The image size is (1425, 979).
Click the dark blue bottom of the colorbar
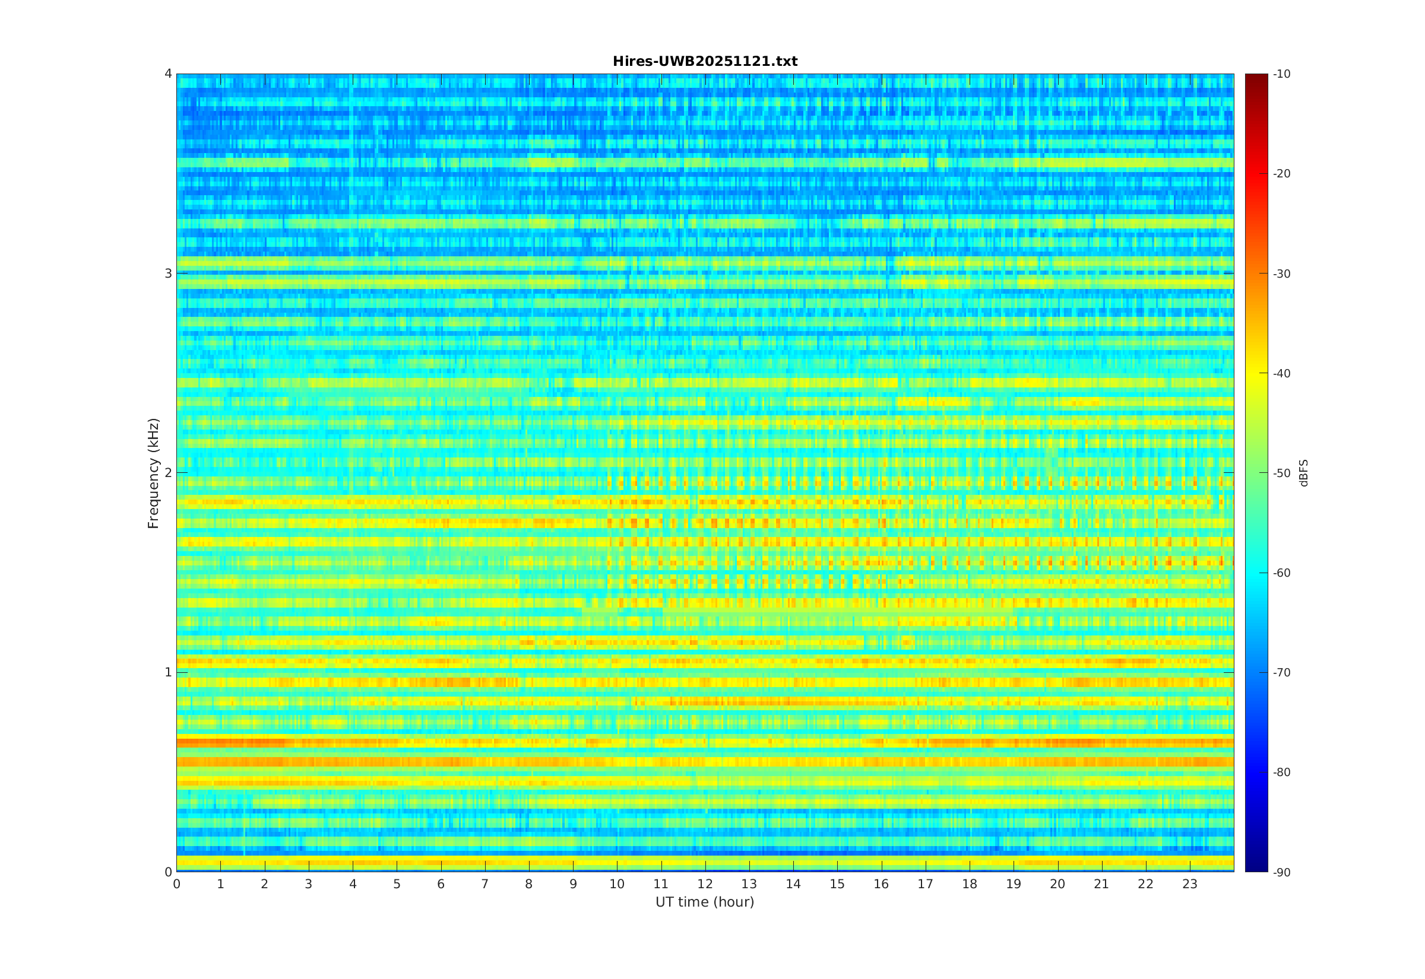1256,866
